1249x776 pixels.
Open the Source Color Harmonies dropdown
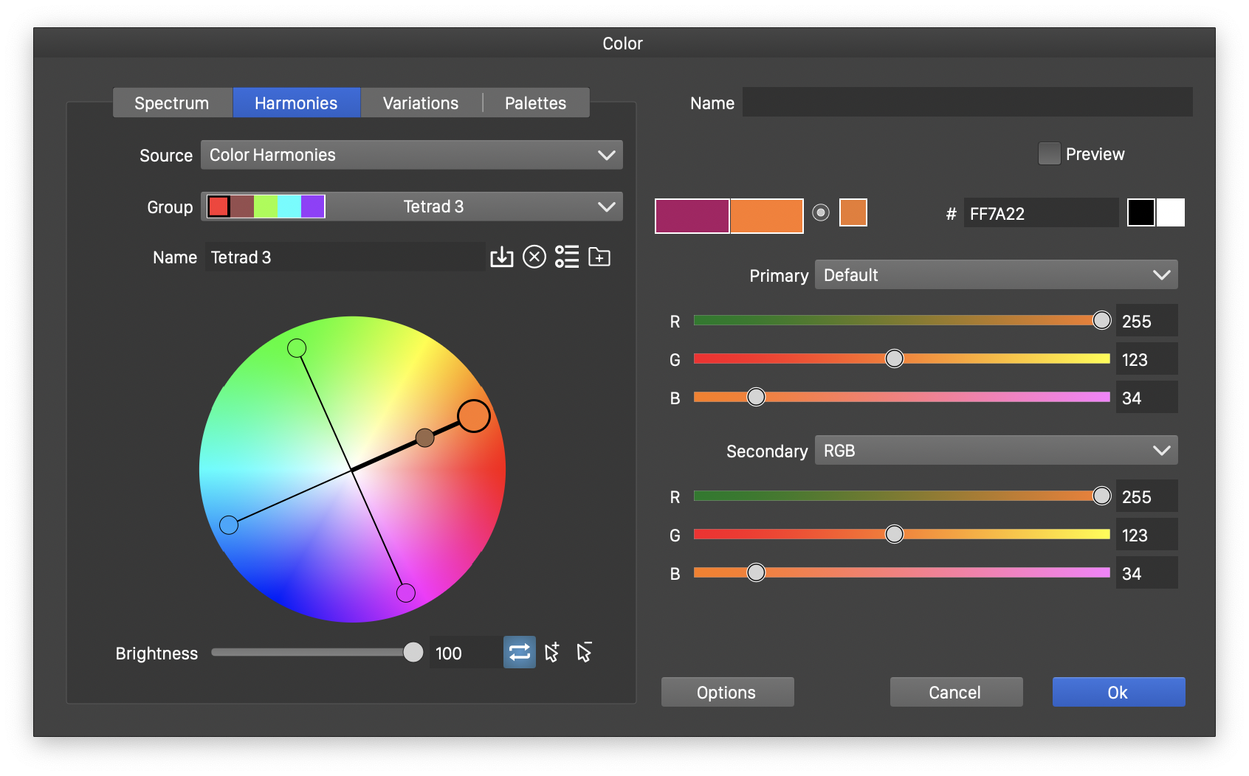(x=411, y=156)
